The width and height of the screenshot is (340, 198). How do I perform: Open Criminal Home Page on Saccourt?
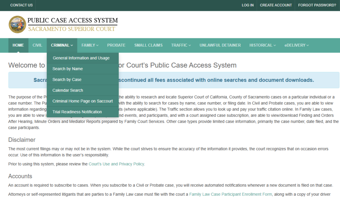pyautogui.click(x=83, y=101)
